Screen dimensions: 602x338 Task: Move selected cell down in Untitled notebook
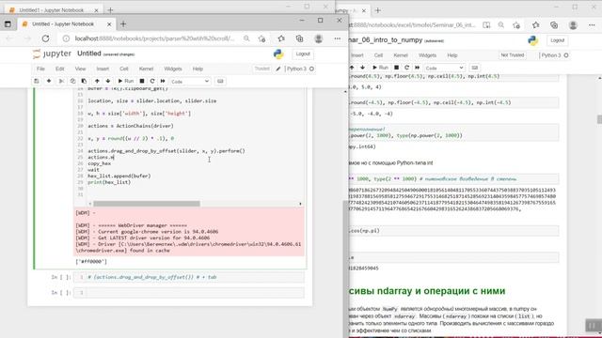click(108, 82)
